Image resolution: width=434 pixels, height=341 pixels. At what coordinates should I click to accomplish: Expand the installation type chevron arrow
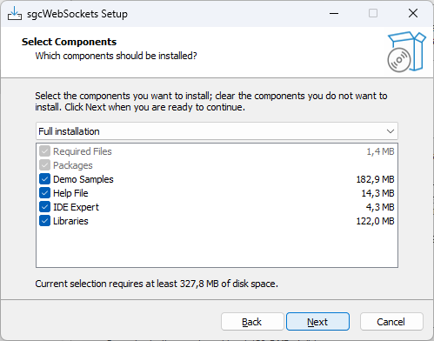tap(391, 131)
